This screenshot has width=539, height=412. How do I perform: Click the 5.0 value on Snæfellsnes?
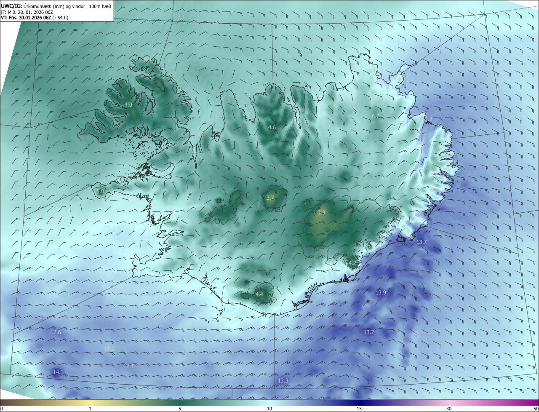(100, 192)
